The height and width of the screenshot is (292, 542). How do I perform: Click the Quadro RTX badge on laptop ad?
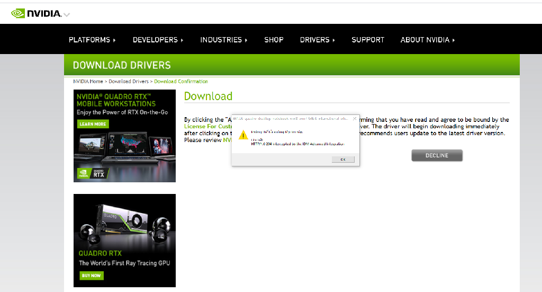tap(93, 173)
